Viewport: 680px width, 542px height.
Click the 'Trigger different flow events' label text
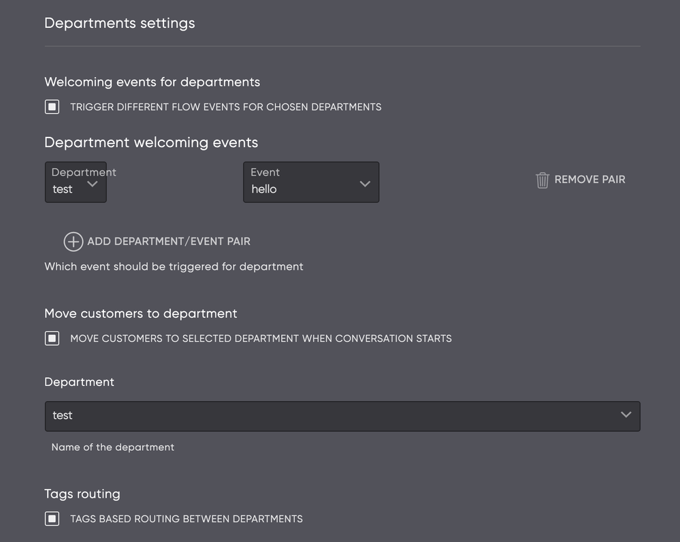[225, 107]
